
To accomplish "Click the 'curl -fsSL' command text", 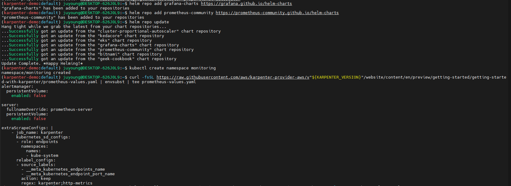I will tap(142, 77).
